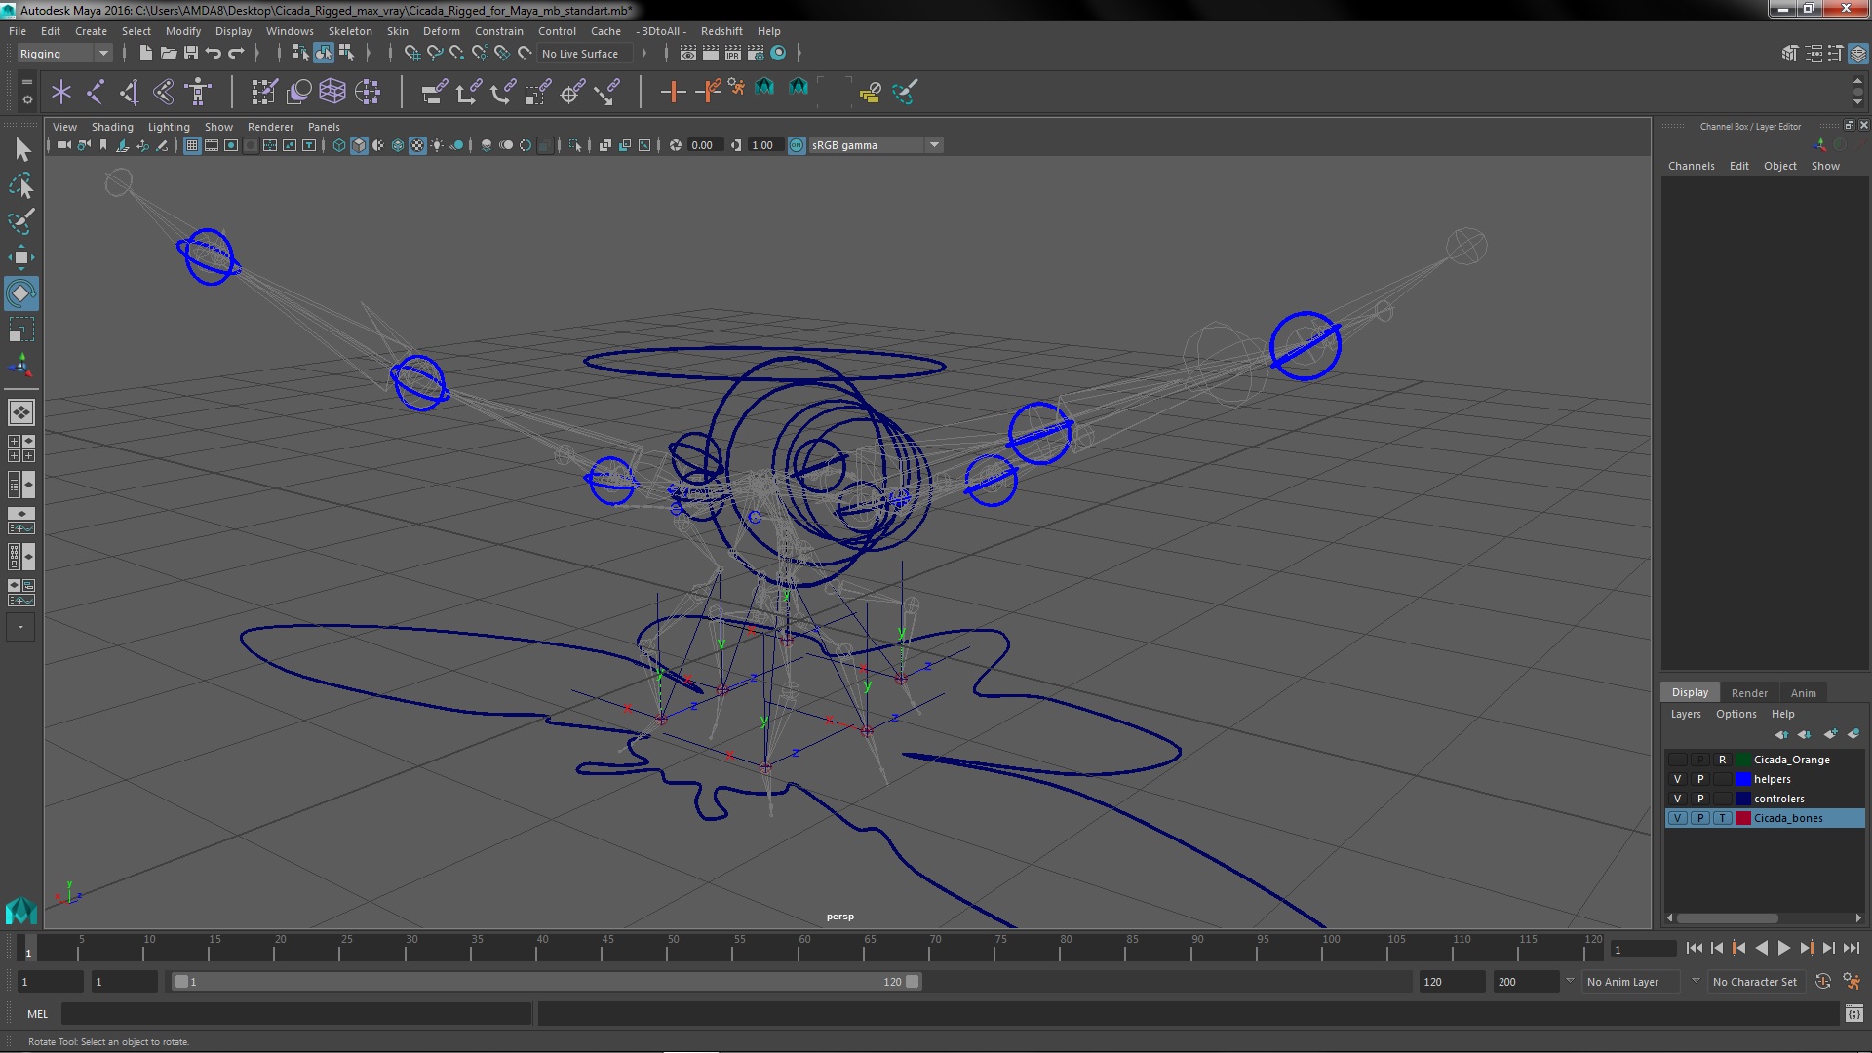Go to the start of playback range
Image resolution: width=1872 pixels, height=1053 pixels.
pyautogui.click(x=1694, y=948)
